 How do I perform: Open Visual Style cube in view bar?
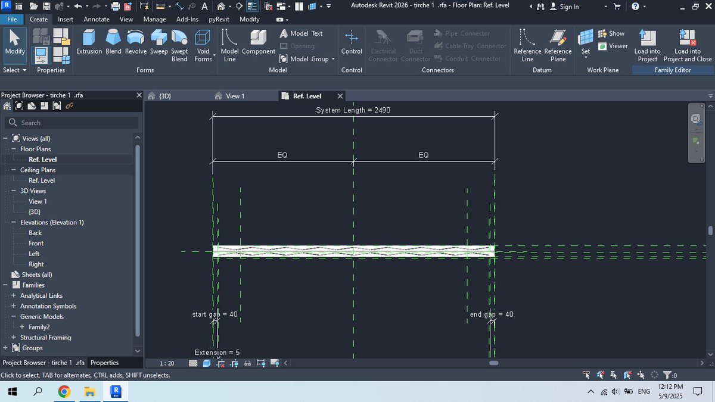pos(206,363)
